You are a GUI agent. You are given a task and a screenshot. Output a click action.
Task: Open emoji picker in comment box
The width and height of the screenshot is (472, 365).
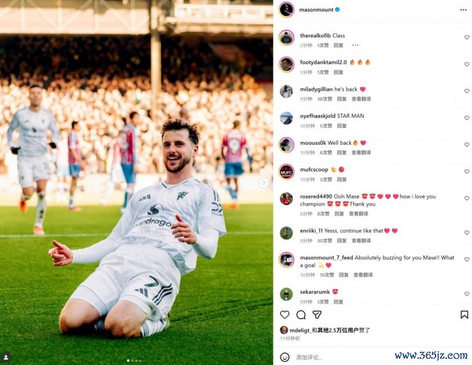(x=284, y=357)
